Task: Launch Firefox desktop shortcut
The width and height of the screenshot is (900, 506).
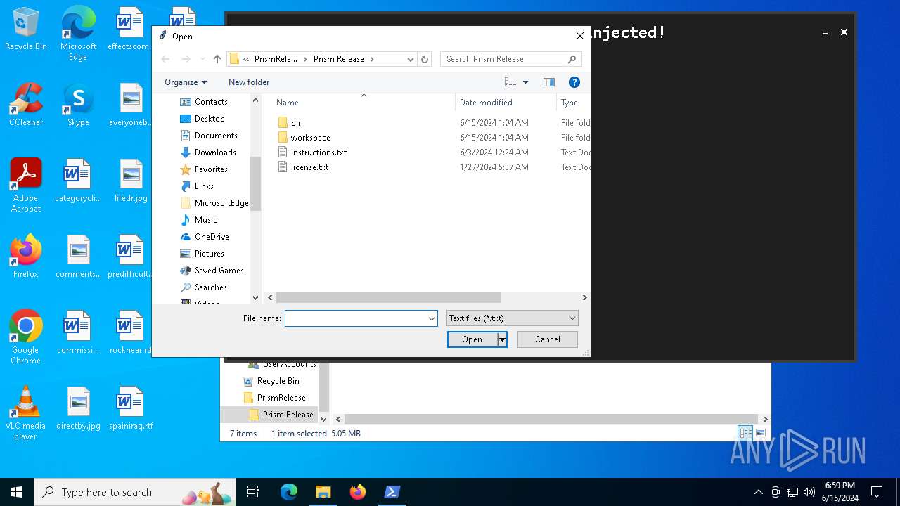Action: click(26, 257)
